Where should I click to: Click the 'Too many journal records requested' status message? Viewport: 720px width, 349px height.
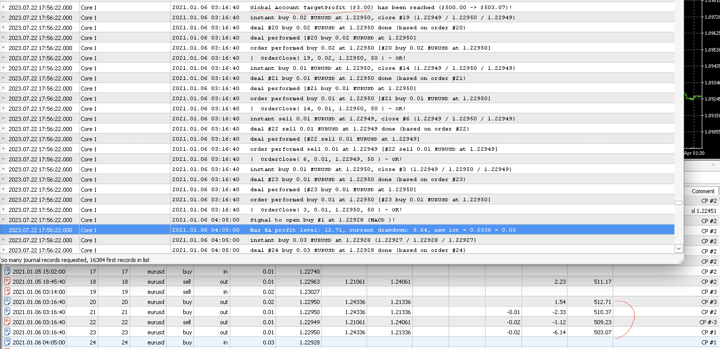74,260
